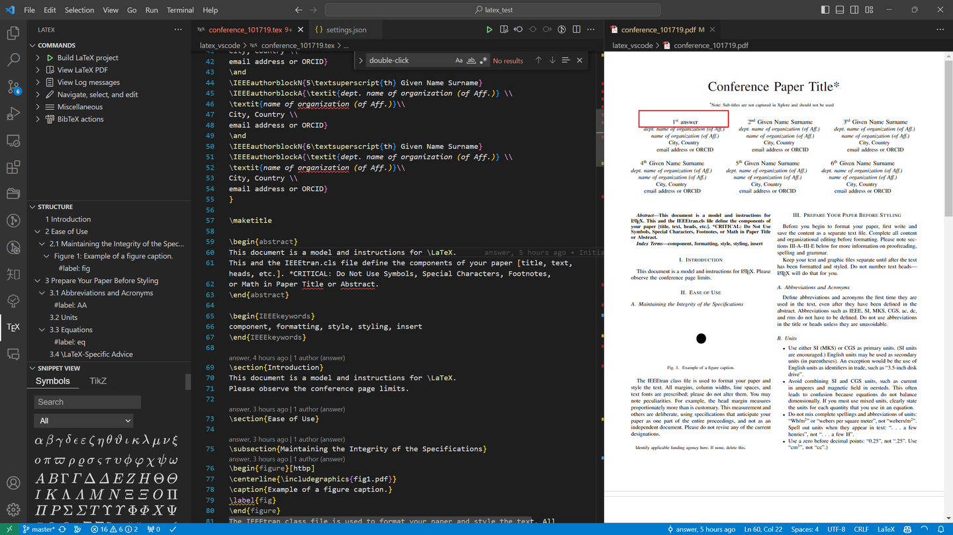Open Source Control from the activity bar

click(x=13, y=87)
